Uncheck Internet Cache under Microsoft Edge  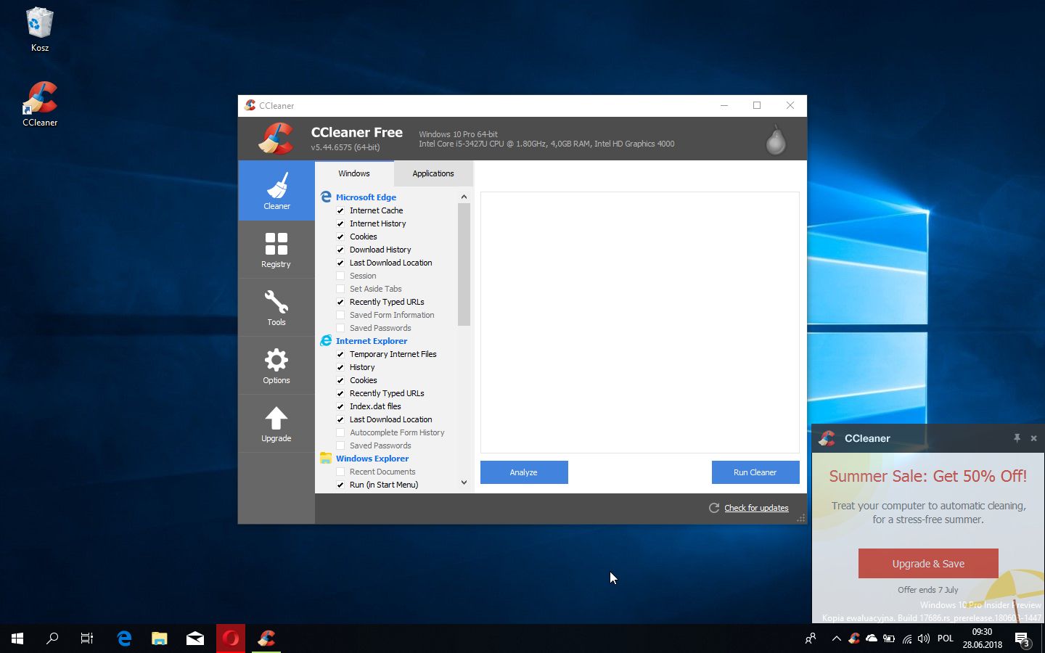coord(340,210)
